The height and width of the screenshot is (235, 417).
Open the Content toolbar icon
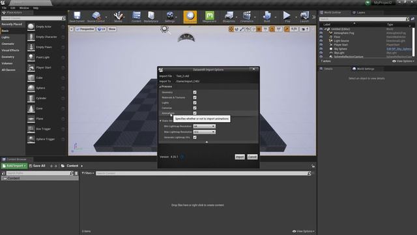(136, 16)
